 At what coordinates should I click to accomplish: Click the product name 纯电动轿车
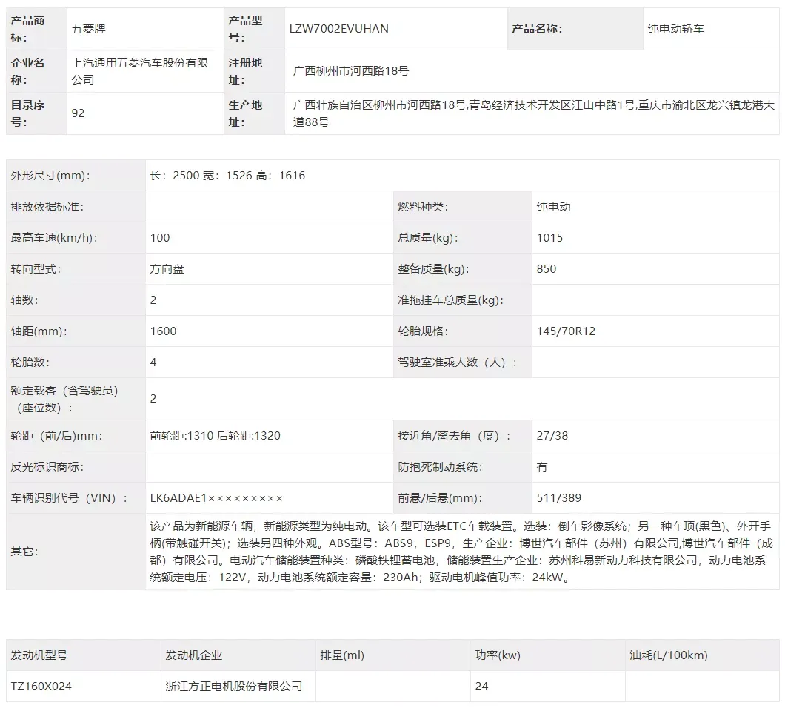(675, 29)
